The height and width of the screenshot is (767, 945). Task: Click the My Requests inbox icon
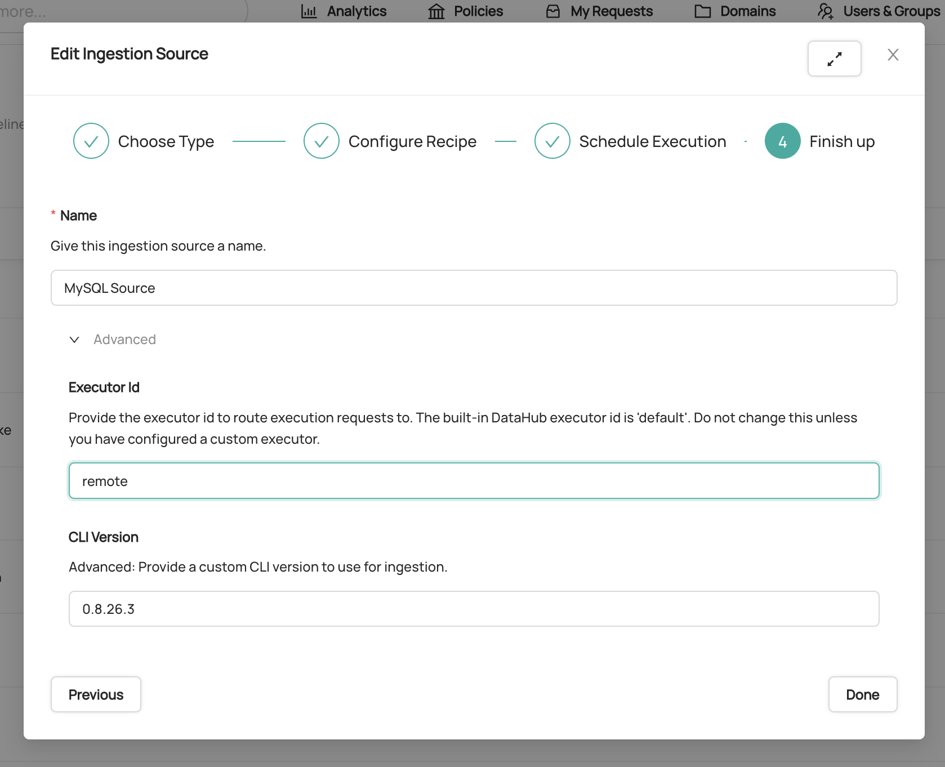(x=553, y=11)
